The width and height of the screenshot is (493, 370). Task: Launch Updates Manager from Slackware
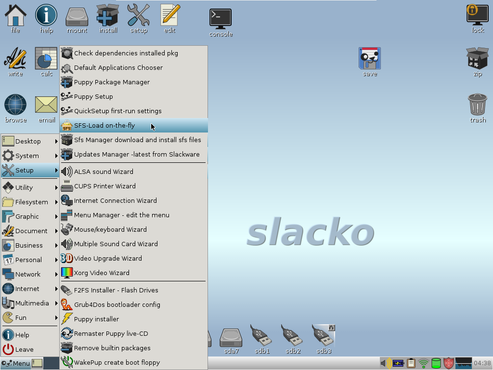point(134,155)
